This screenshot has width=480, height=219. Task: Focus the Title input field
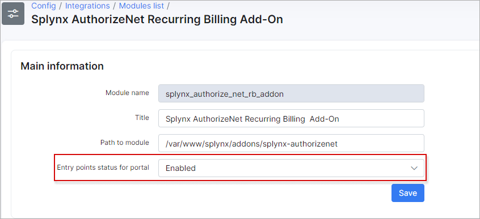pos(291,118)
